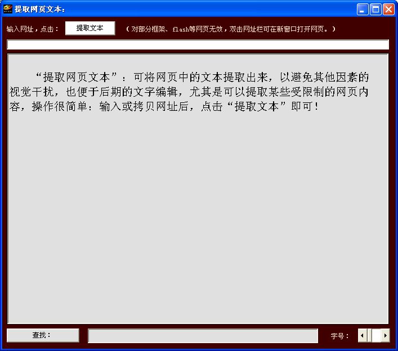Focus the URL address input field

point(198,45)
